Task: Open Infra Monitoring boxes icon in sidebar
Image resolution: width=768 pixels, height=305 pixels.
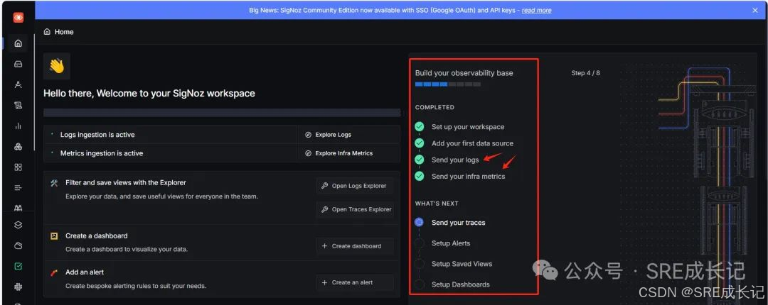Action: [x=18, y=147]
